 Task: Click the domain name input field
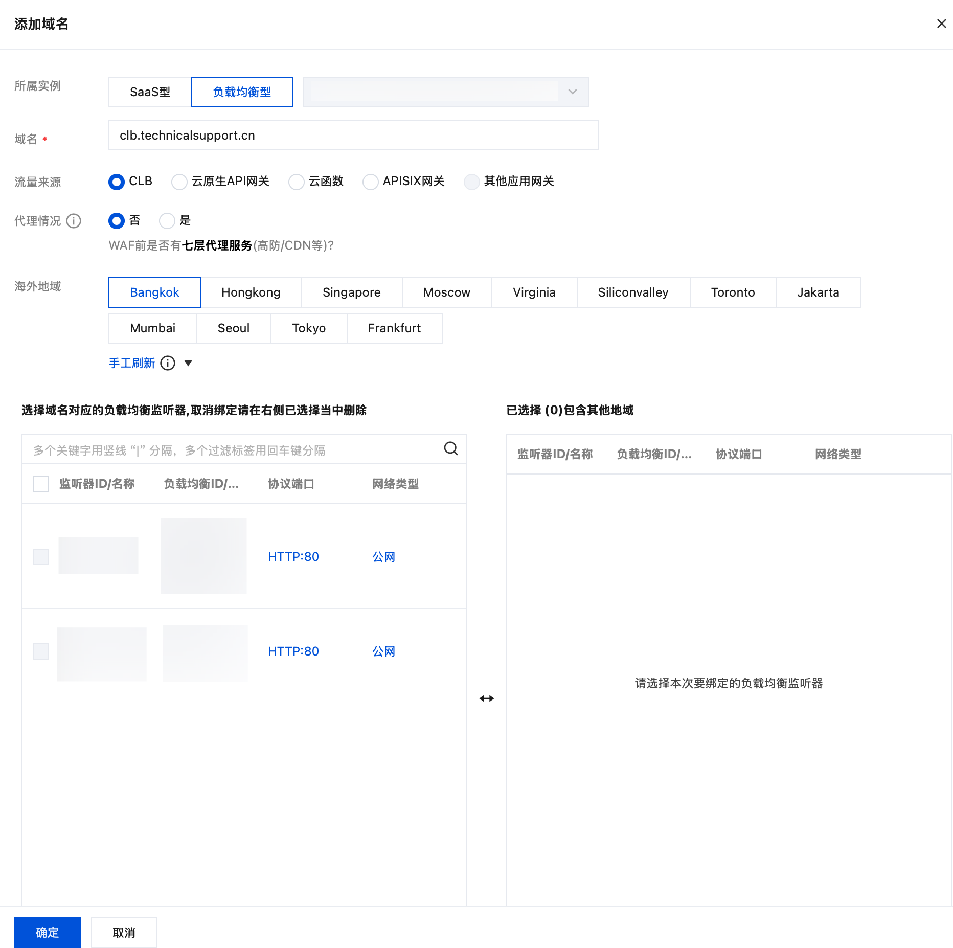[353, 135]
